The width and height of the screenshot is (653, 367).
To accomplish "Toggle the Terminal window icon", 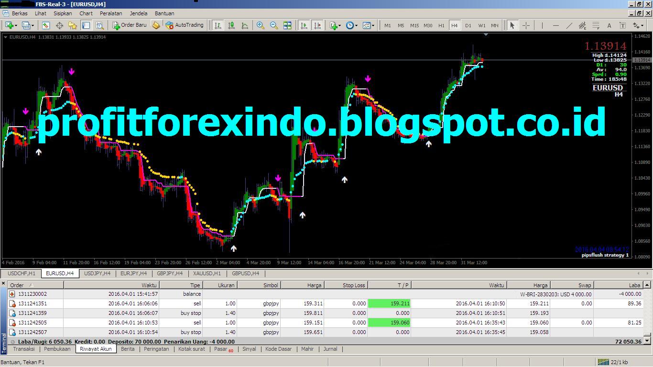I will pyautogui.click(x=86, y=25).
